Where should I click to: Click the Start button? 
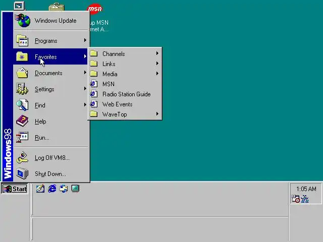15,189
